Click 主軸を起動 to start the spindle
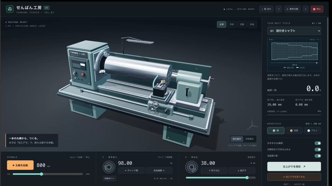332x186 pixels. 20,165
